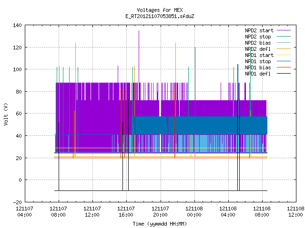This screenshot has width=305, height=228.
Task: Click the 121107 16:00 x-axis tick label
Action: point(126,212)
